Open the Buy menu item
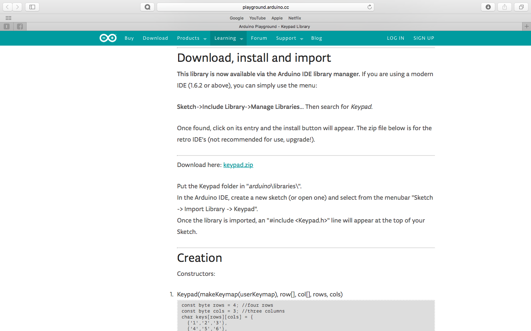Screen dimensions: 531x331 129,38
